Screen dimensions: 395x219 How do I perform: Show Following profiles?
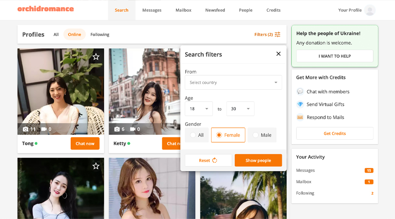[100, 35]
